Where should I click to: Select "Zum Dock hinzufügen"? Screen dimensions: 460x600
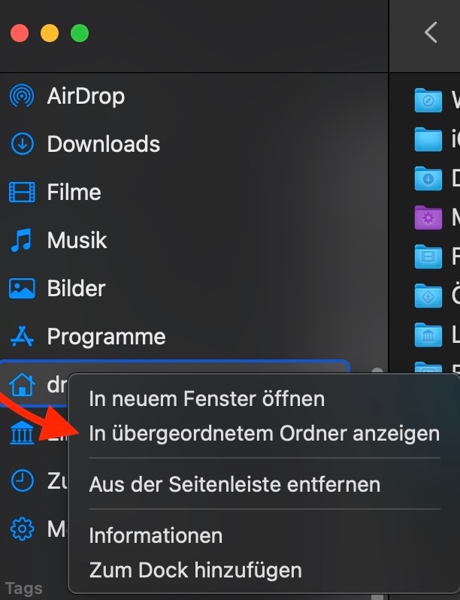pyautogui.click(x=195, y=570)
